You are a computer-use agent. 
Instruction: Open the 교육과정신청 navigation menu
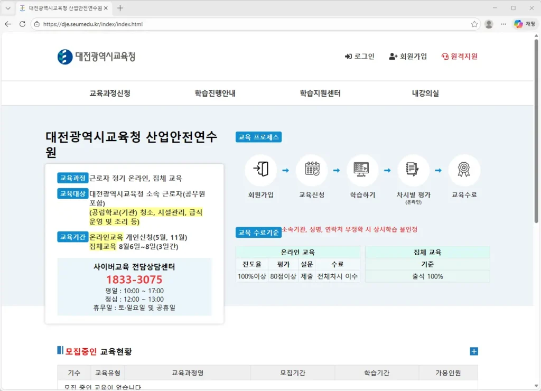point(109,92)
